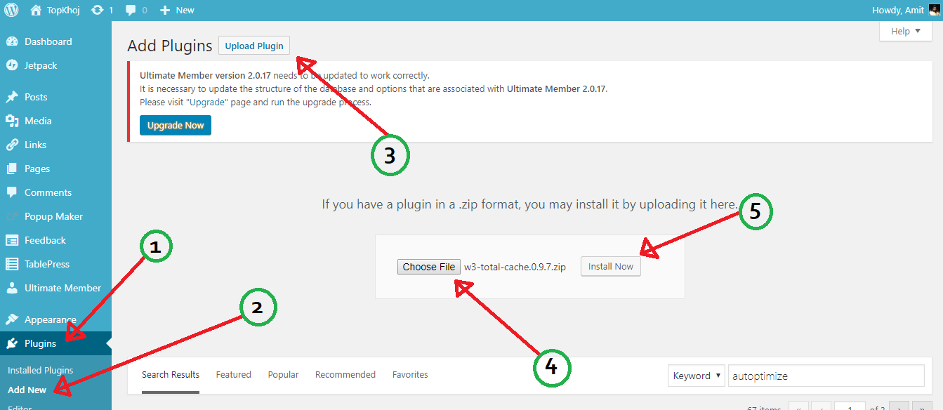
Task: Visit the TopKhoj site home icon
Action: point(36,10)
